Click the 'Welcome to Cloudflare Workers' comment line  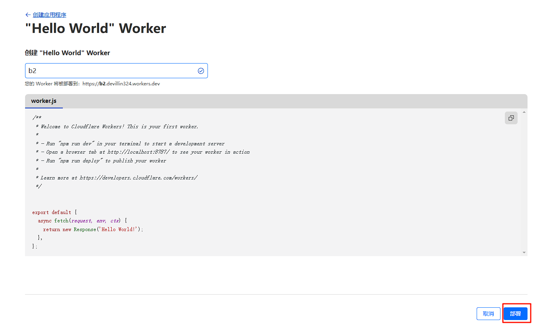[x=119, y=127]
